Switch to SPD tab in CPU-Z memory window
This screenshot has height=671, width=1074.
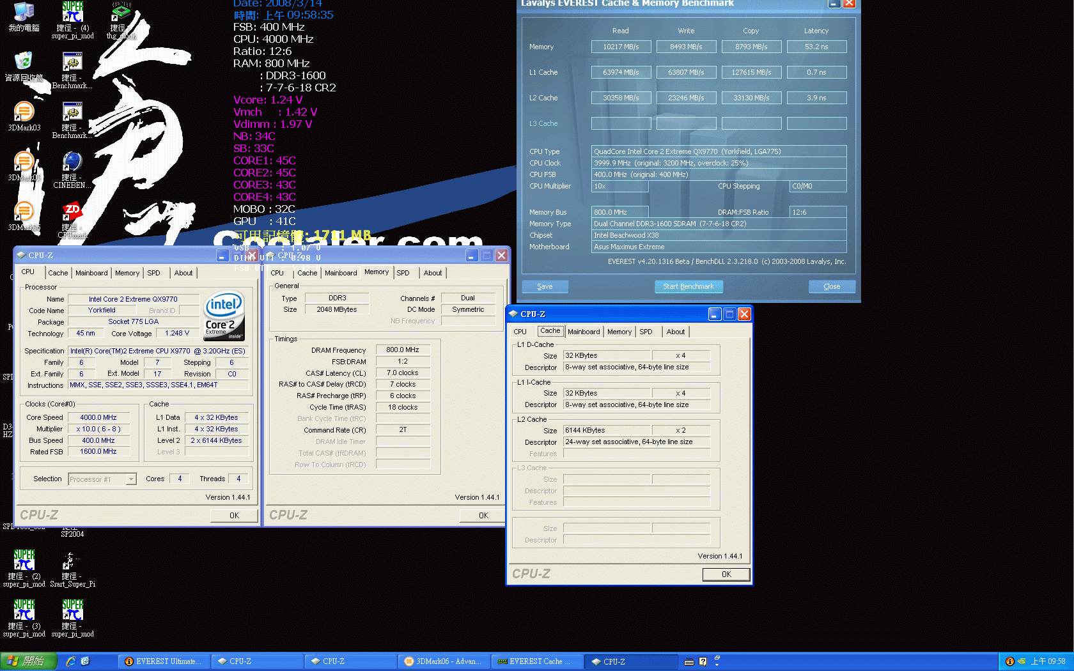pyautogui.click(x=403, y=273)
